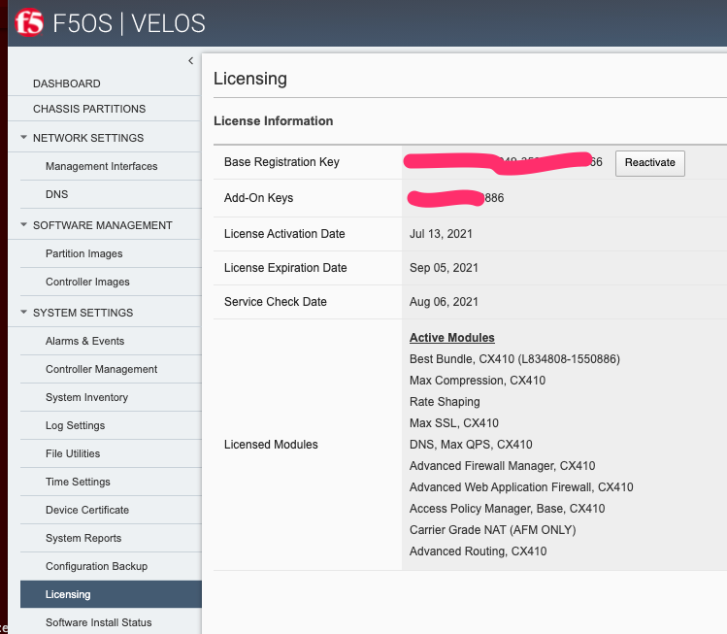Screen dimensions: 727x634
Task: Click the Licensed Modules label
Action: click(271, 445)
